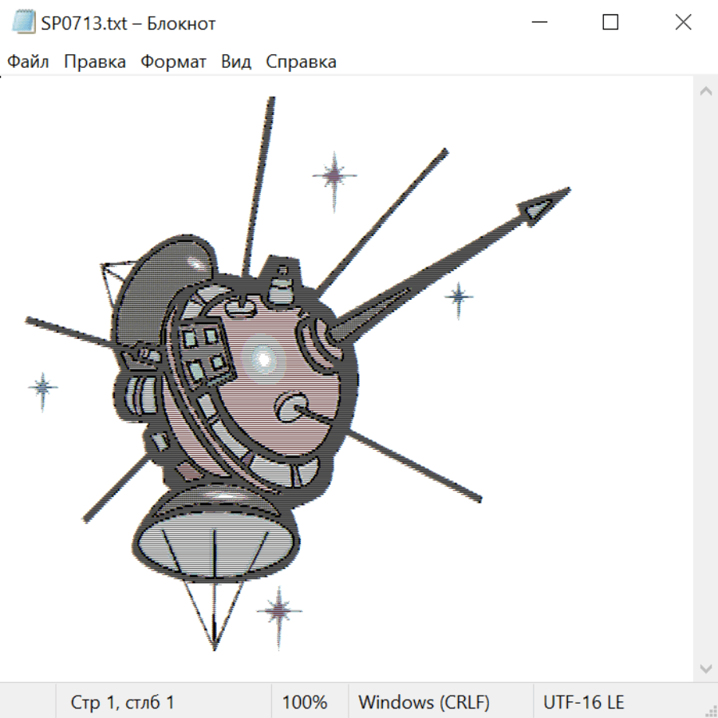Maximize the Notepad window
Viewport: 718px width, 718px height.
[x=610, y=22]
